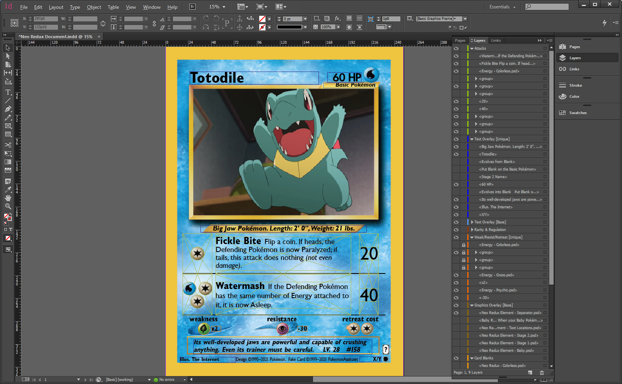This screenshot has width=622, height=384.
Task: Select the Note tool
Action: (x=8, y=181)
